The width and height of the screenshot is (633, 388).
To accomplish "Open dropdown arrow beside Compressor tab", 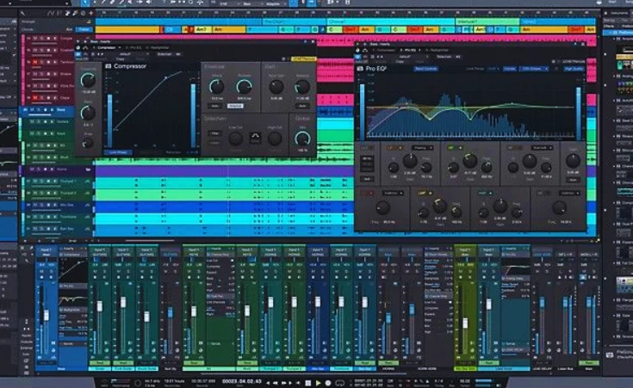I will (120, 47).
